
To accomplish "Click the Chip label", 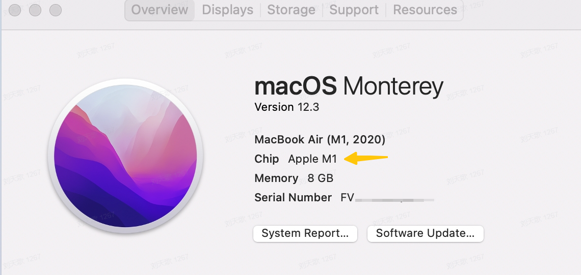I will tap(267, 159).
